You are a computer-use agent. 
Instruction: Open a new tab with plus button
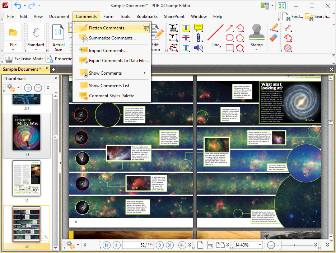53,69
